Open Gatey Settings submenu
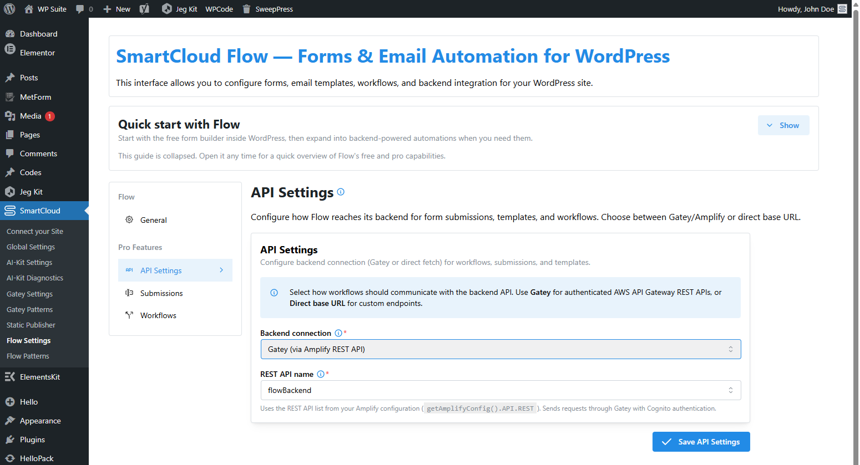The width and height of the screenshot is (860, 465). tap(29, 294)
